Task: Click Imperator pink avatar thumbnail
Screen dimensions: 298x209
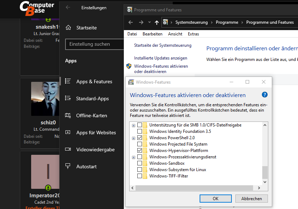Action: [45, 172]
